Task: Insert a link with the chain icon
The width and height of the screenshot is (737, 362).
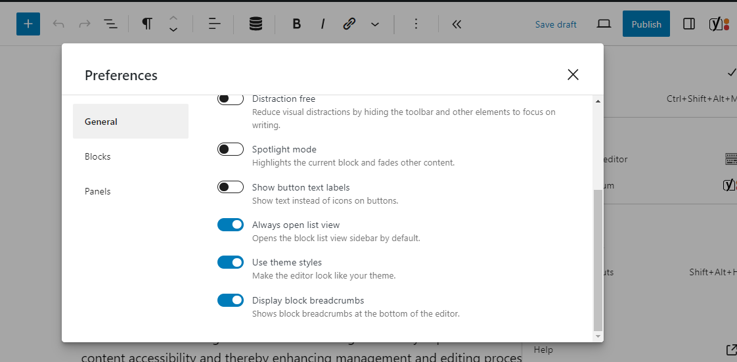Action: point(349,24)
